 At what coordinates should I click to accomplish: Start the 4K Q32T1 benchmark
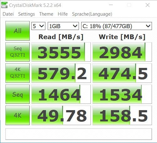[x=18, y=73]
